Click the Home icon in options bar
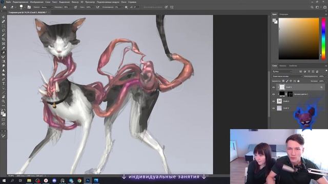This screenshot has width=328, height=184. [5, 7]
